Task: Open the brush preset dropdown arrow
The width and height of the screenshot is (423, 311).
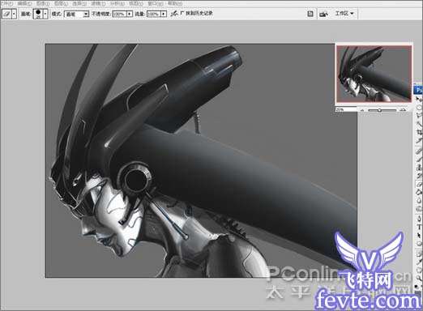Action: click(x=45, y=14)
